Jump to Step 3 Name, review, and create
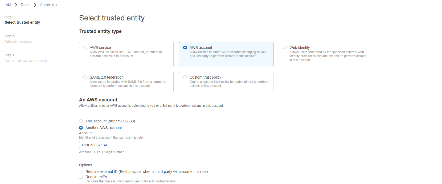This screenshot has width=442, height=184. pos(26,61)
